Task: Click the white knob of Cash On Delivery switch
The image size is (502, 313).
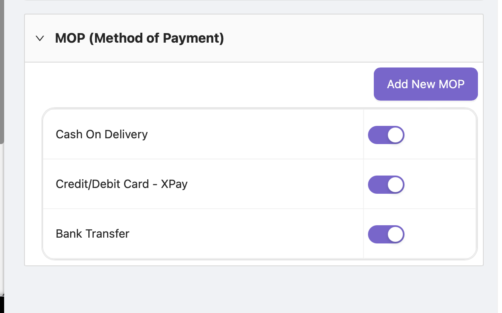Action: pos(395,135)
